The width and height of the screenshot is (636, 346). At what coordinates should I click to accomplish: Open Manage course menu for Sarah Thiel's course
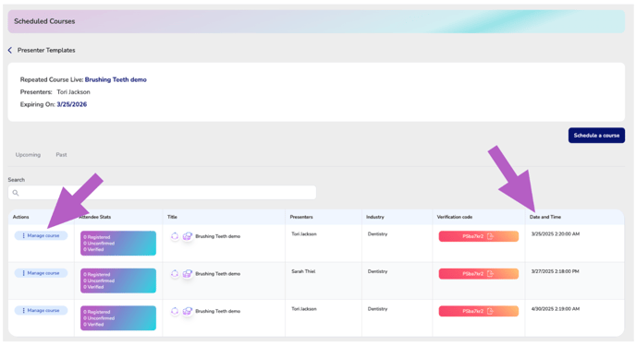click(x=41, y=273)
